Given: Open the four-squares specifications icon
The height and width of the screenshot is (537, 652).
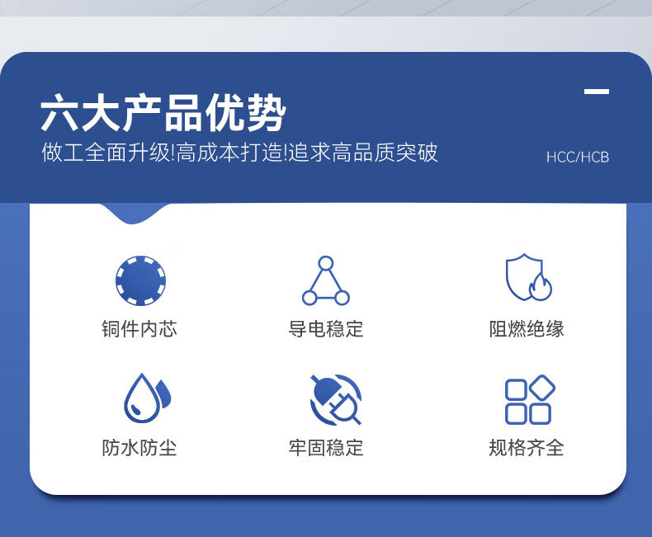Looking at the screenshot, I should (530, 399).
